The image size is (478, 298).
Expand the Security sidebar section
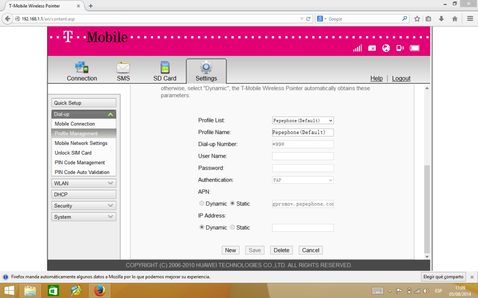(x=84, y=206)
